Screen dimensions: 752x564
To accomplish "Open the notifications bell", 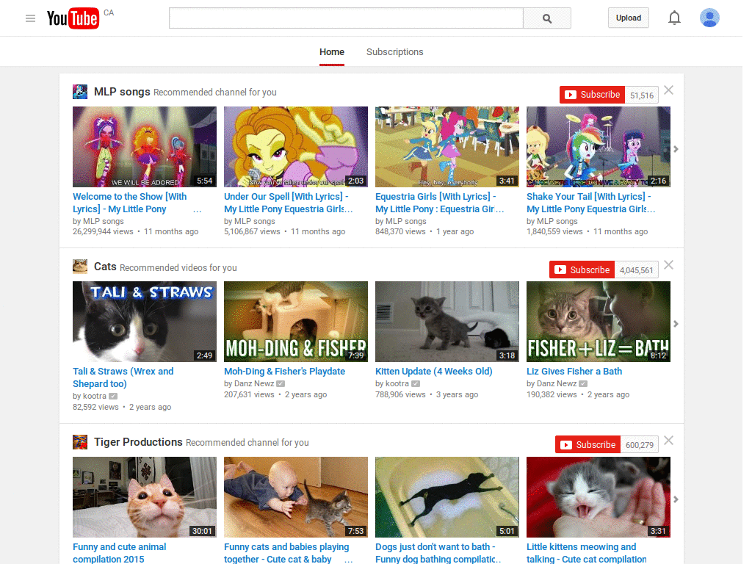I will pos(674,18).
